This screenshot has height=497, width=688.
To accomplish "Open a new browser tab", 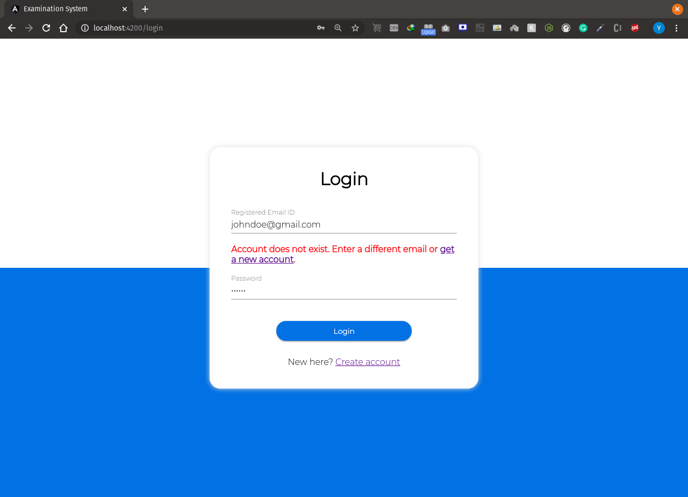I will pyautogui.click(x=145, y=9).
